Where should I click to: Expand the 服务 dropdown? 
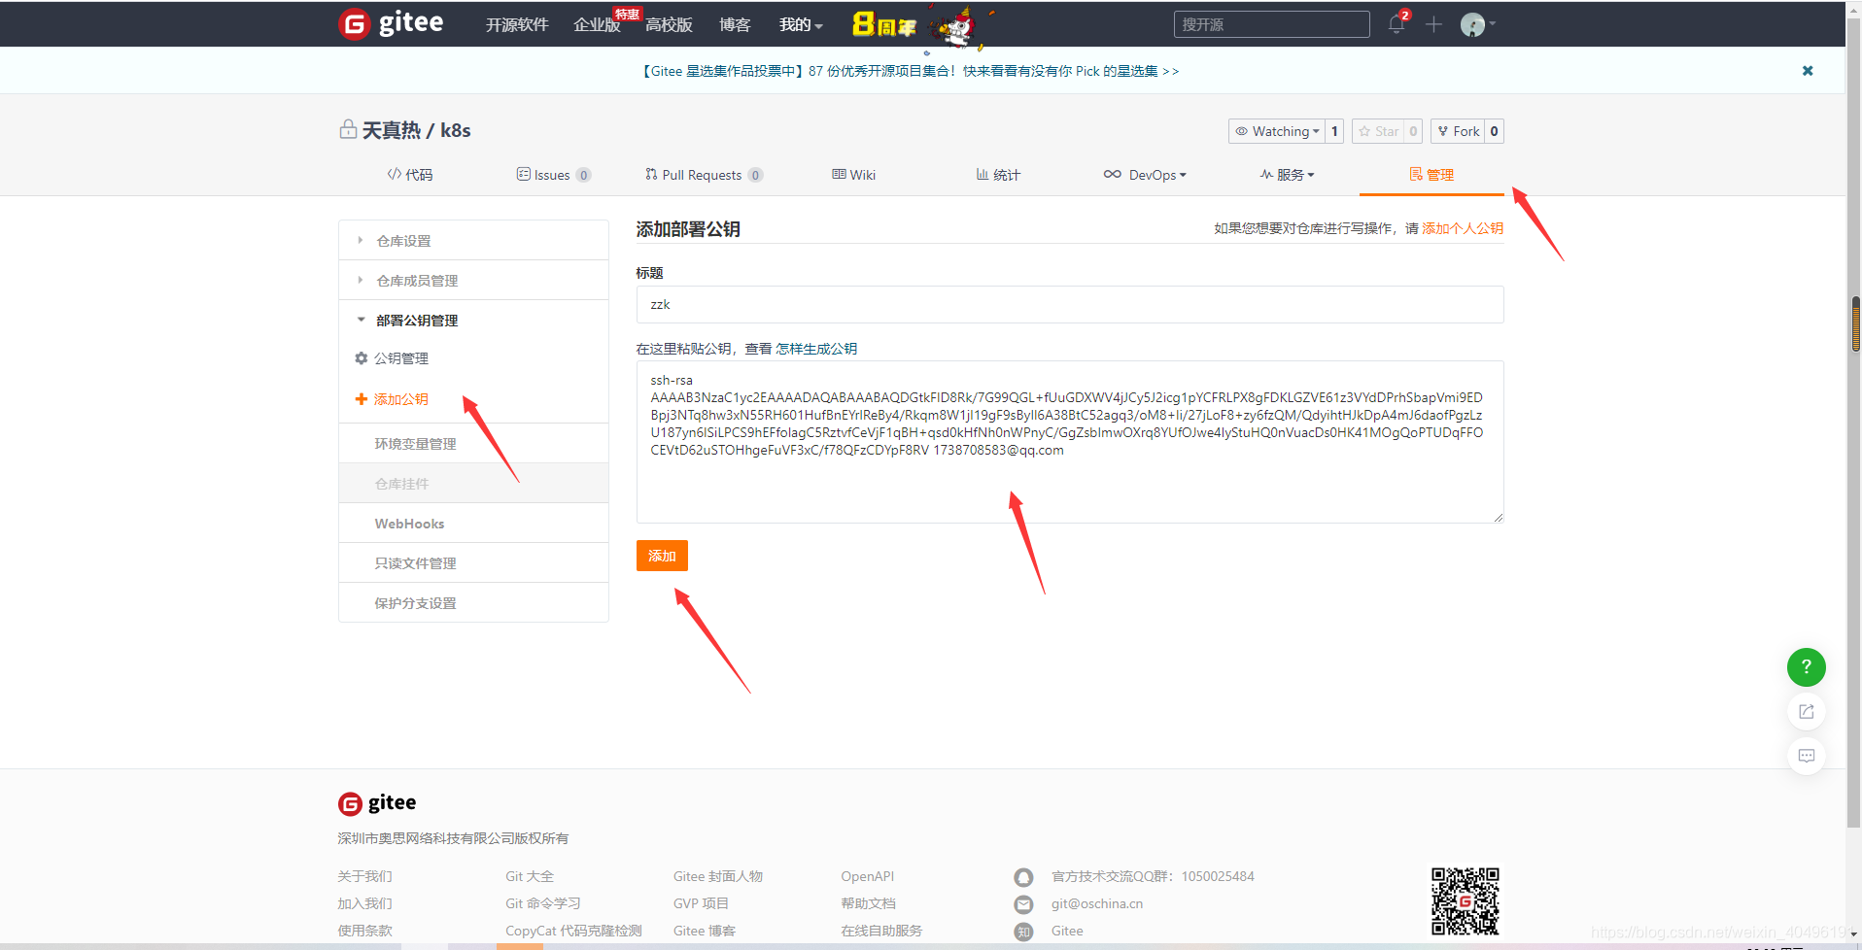[1287, 175]
